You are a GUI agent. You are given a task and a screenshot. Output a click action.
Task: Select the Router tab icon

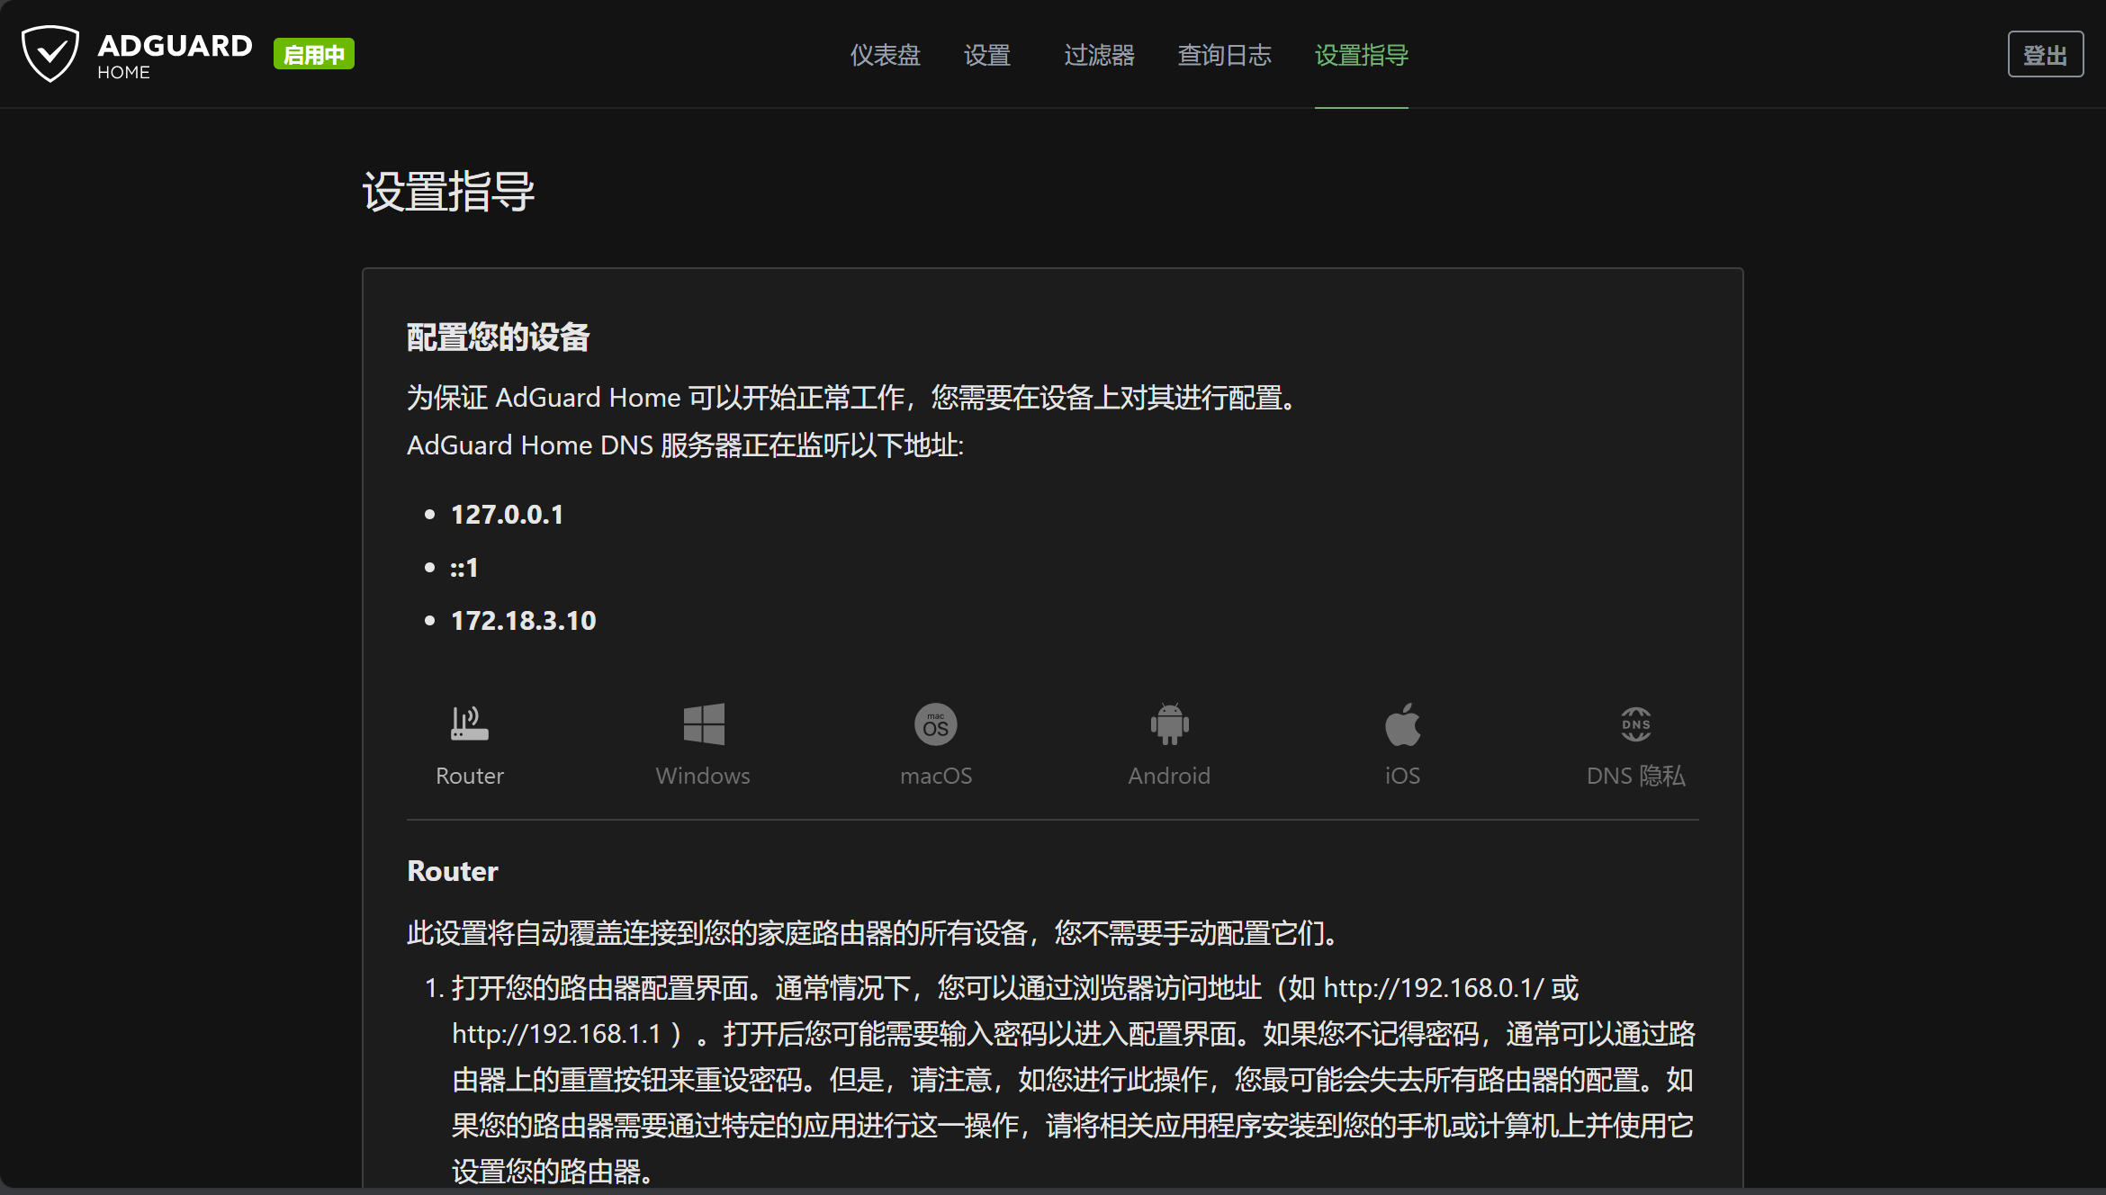click(x=470, y=723)
